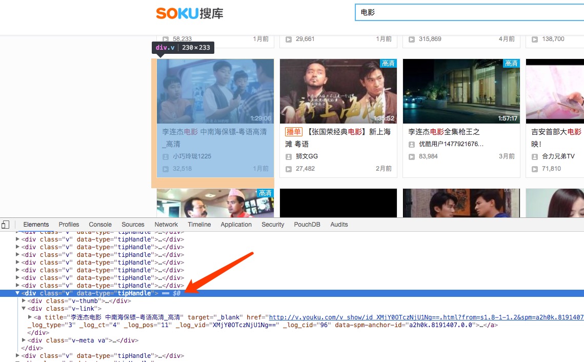The width and height of the screenshot is (584, 362).
Task: Switch to the Application tab
Action: [x=236, y=225]
